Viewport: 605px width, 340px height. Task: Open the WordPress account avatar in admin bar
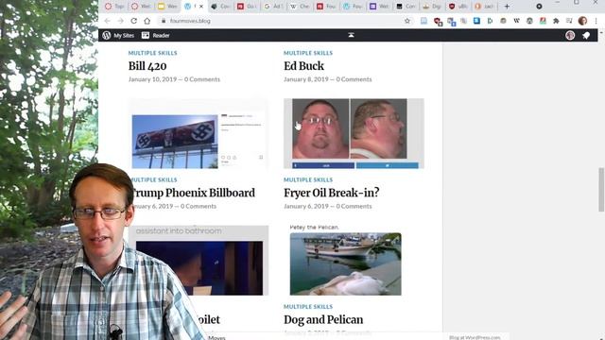point(570,36)
